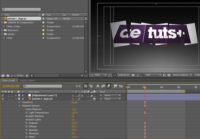Click the New Composition icon
Screen dimensions: 200x139
click(x=13, y=75)
